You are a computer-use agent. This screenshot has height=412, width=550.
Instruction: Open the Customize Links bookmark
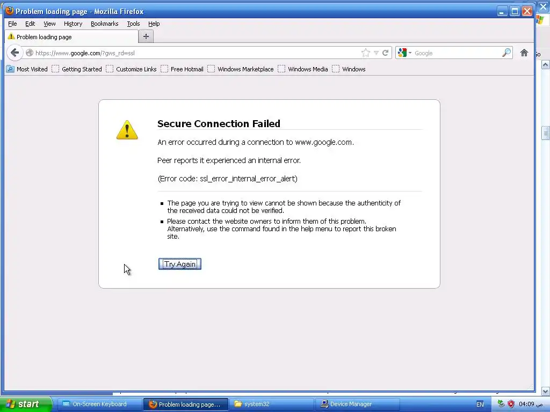coord(131,69)
